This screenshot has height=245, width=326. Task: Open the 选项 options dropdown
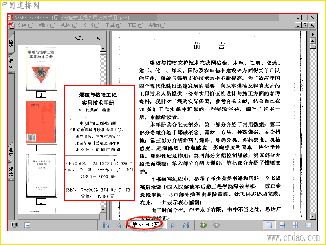tap(81, 38)
